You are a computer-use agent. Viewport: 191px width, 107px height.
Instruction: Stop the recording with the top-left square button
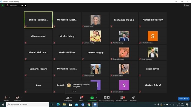[x=25, y=5]
